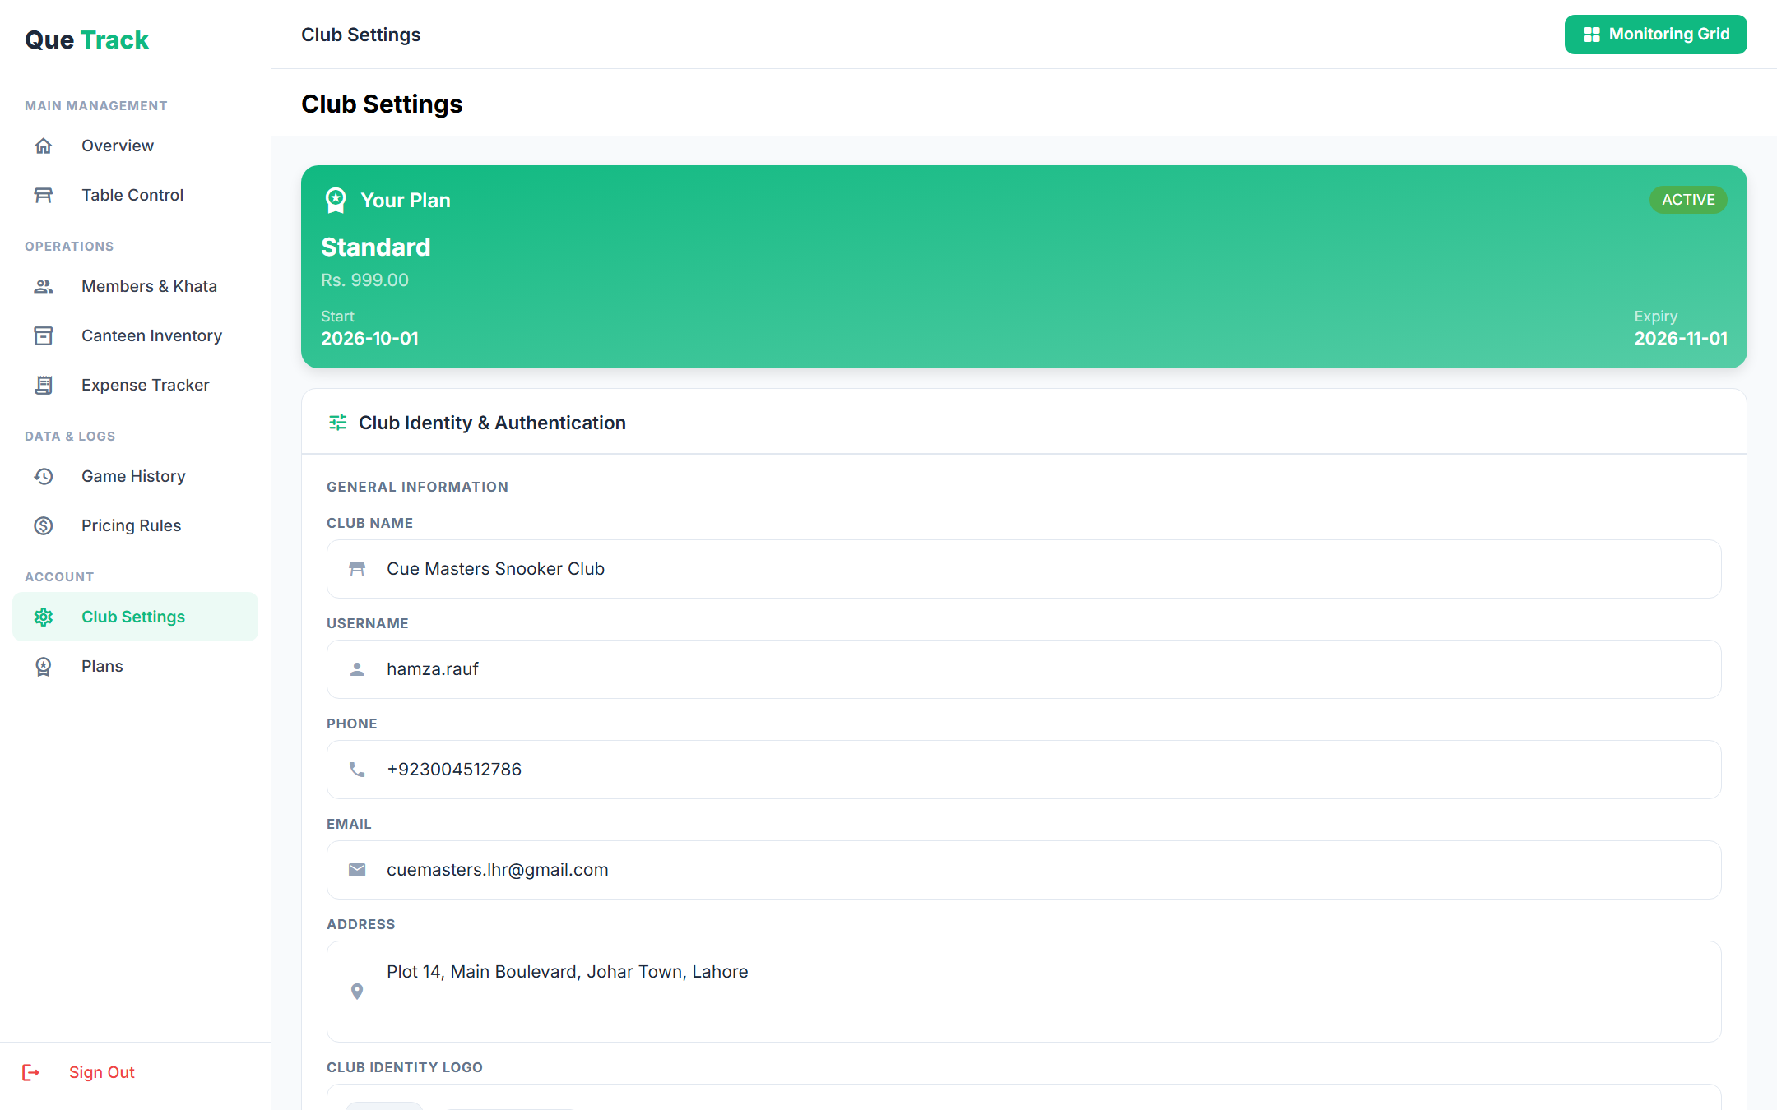Click the Standard plan name text

point(376,247)
